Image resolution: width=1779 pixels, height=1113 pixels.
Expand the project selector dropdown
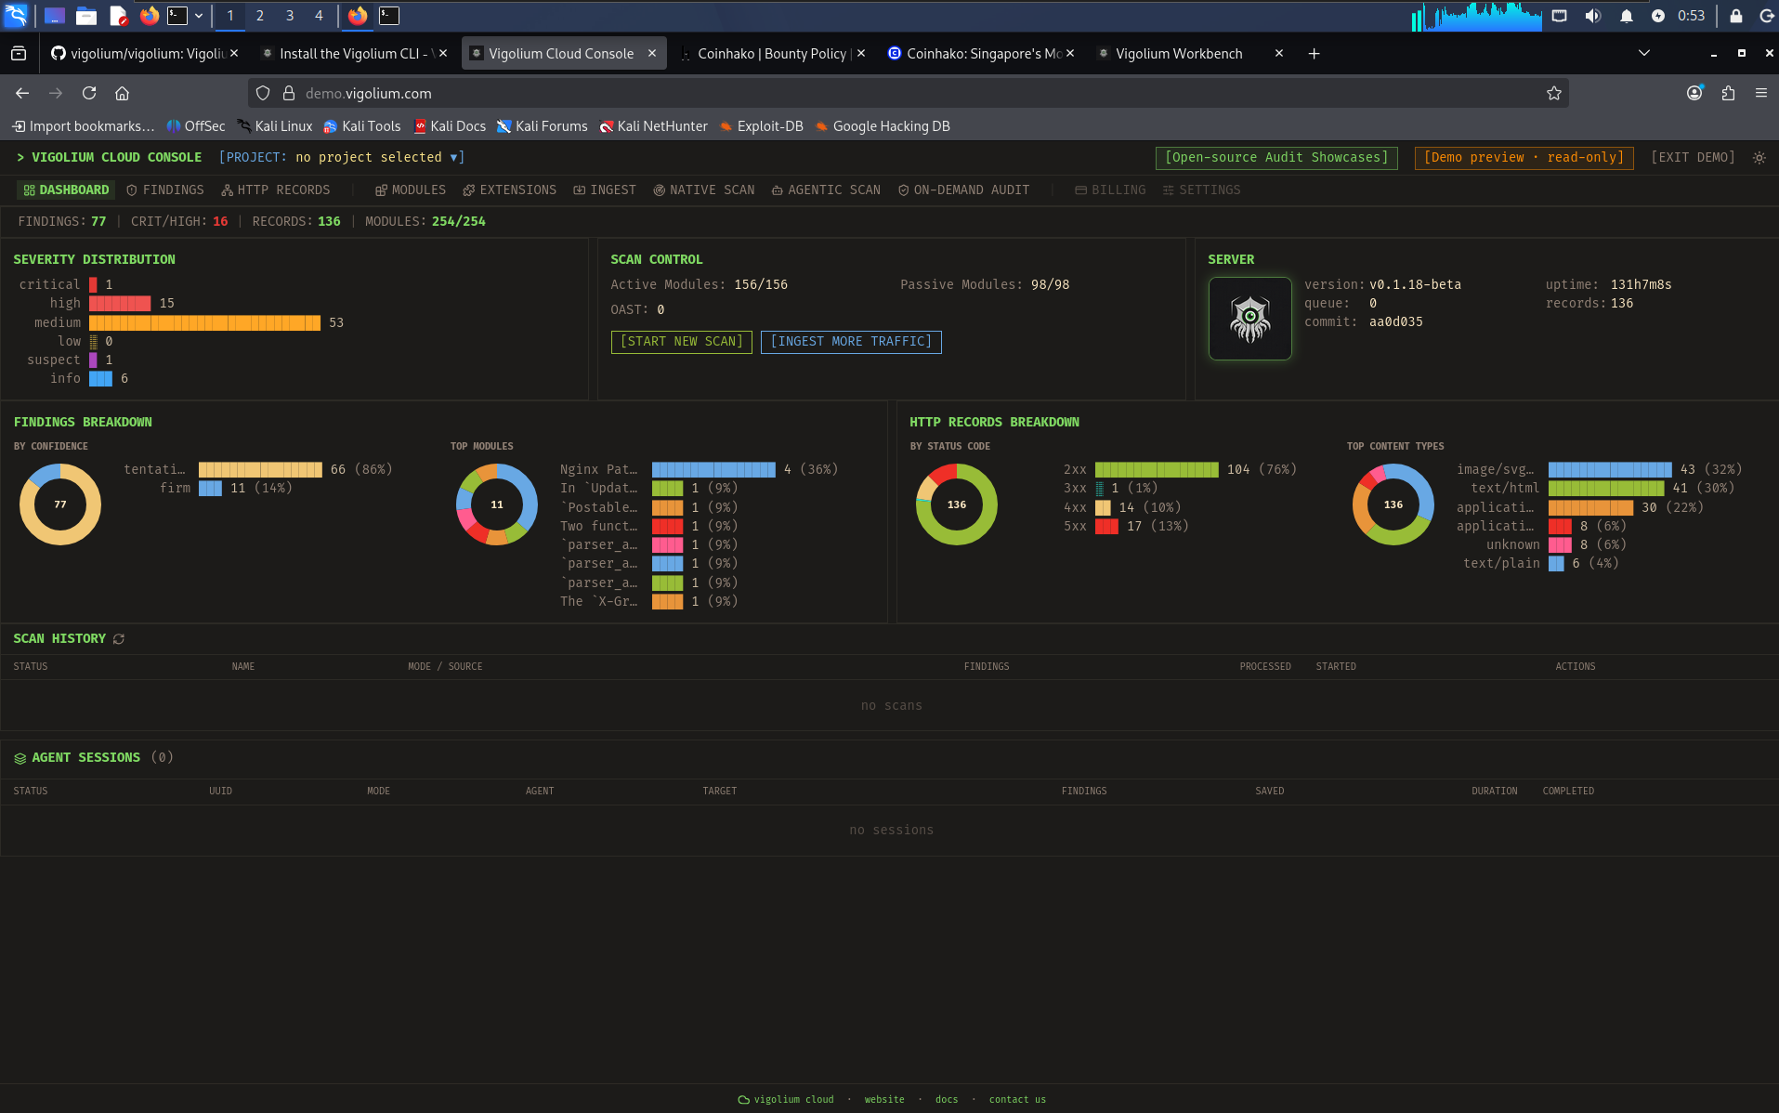point(342,157)
